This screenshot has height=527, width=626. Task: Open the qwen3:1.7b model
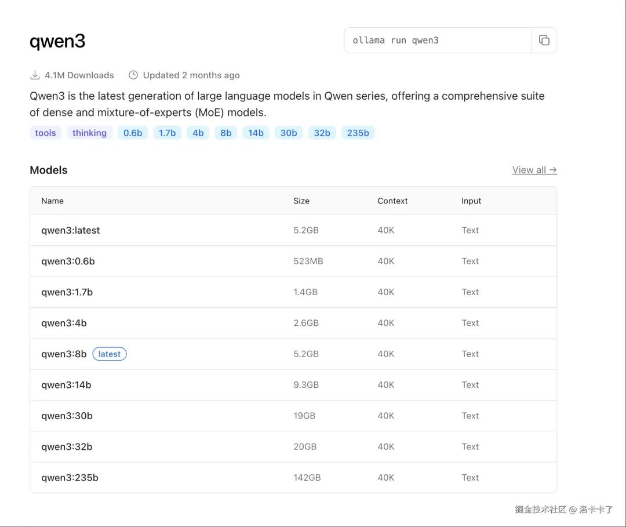67,292
